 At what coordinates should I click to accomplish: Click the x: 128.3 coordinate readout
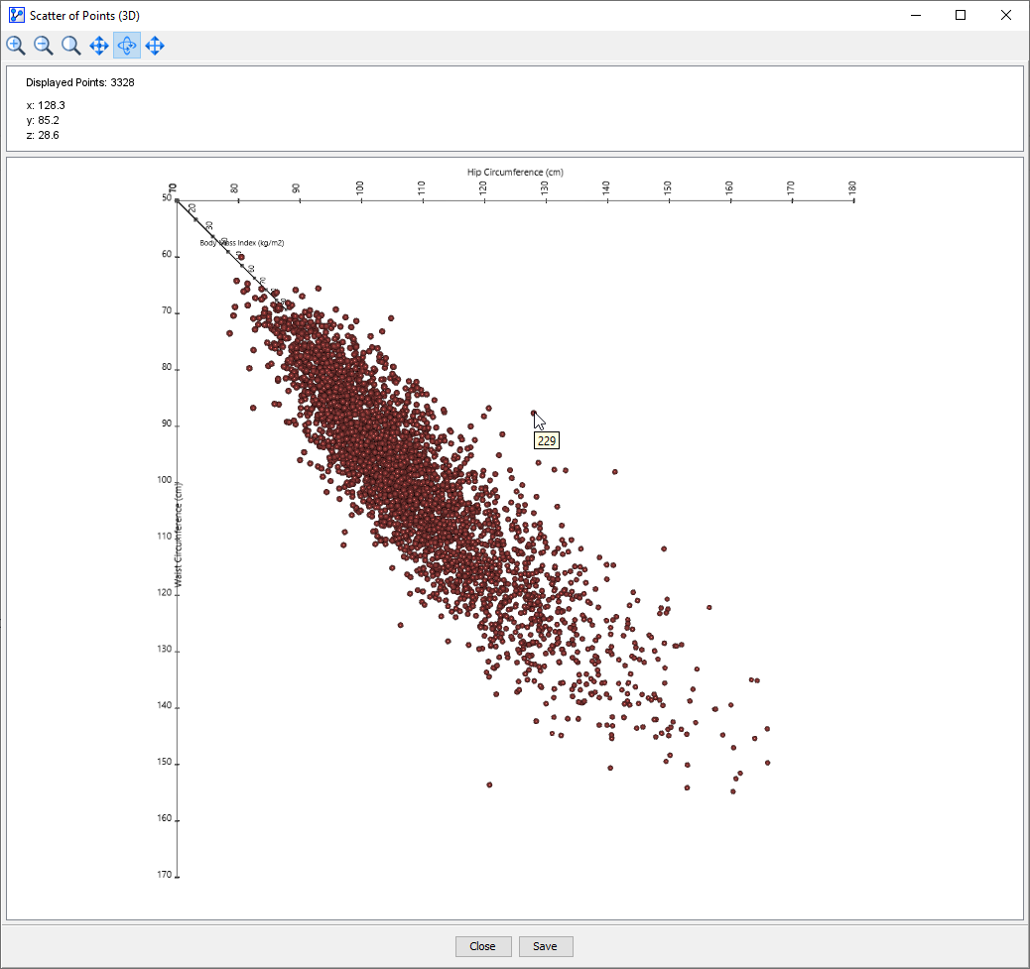tap(46, 105)
